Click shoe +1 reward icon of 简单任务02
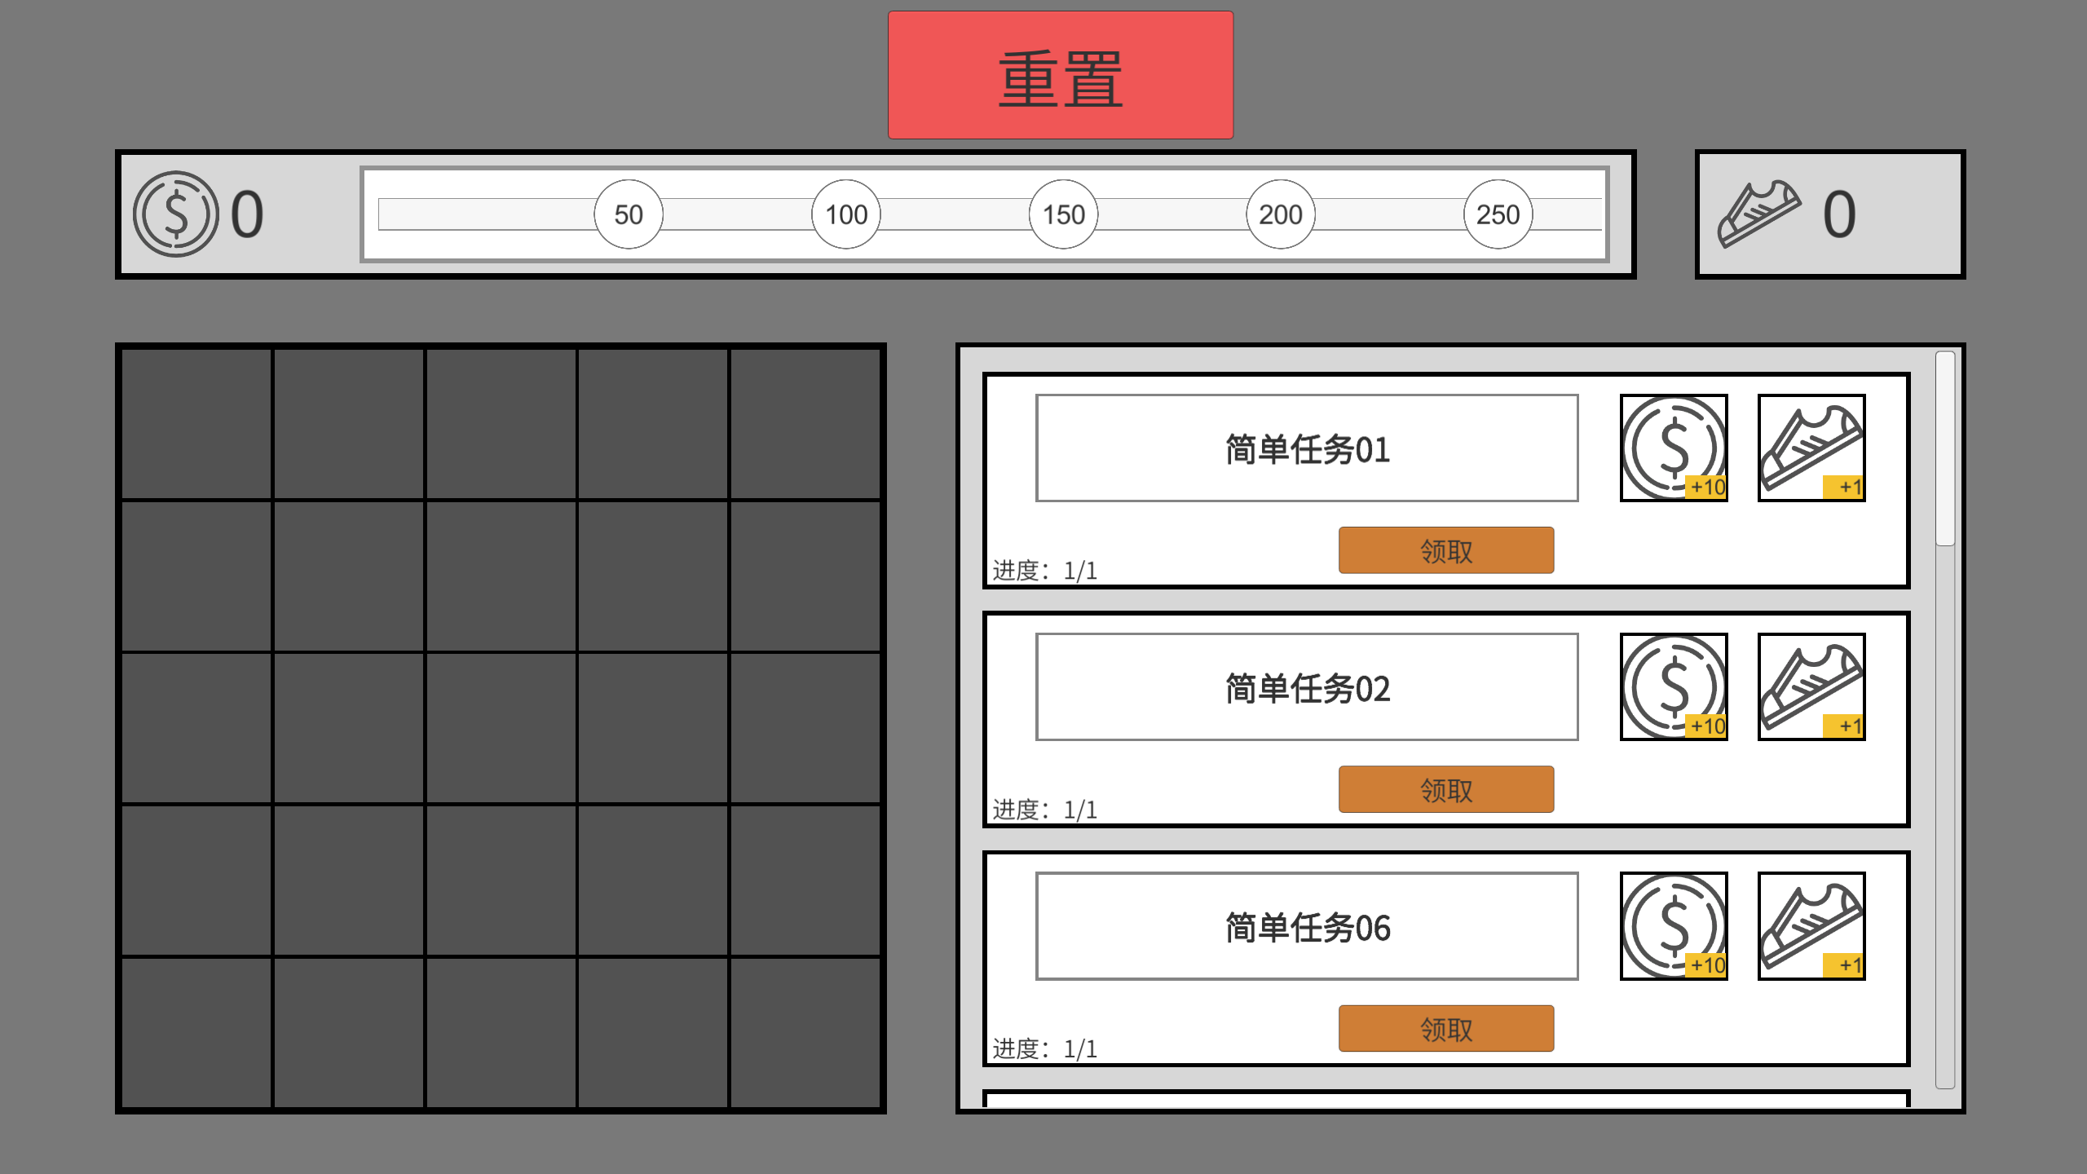Image resolution: width=2087 pixels, height=1174 pixels. tap(1811, 686)
